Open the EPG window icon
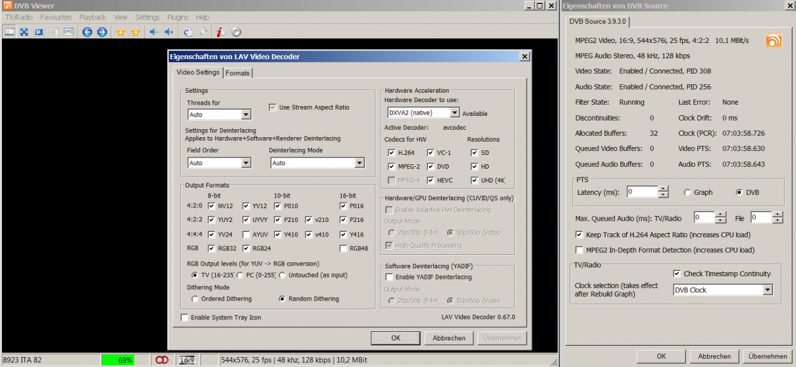The image size is (796, 367). (x=68, y=32)
